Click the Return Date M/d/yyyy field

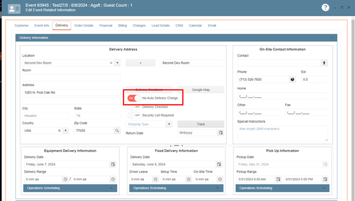pos(198,133)
